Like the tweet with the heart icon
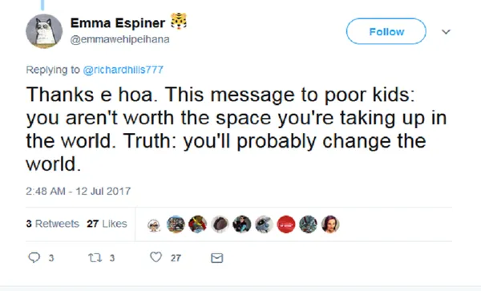The height and width of the screenshot is (291, 481). click(156, 257)
